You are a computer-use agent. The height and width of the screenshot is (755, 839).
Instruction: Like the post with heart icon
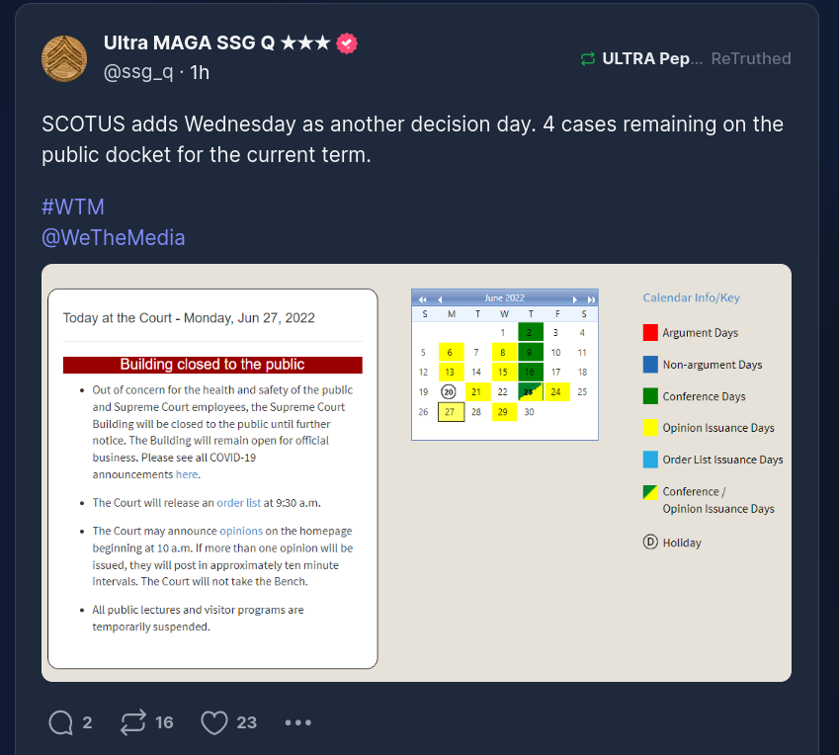[x=214, y=722]
